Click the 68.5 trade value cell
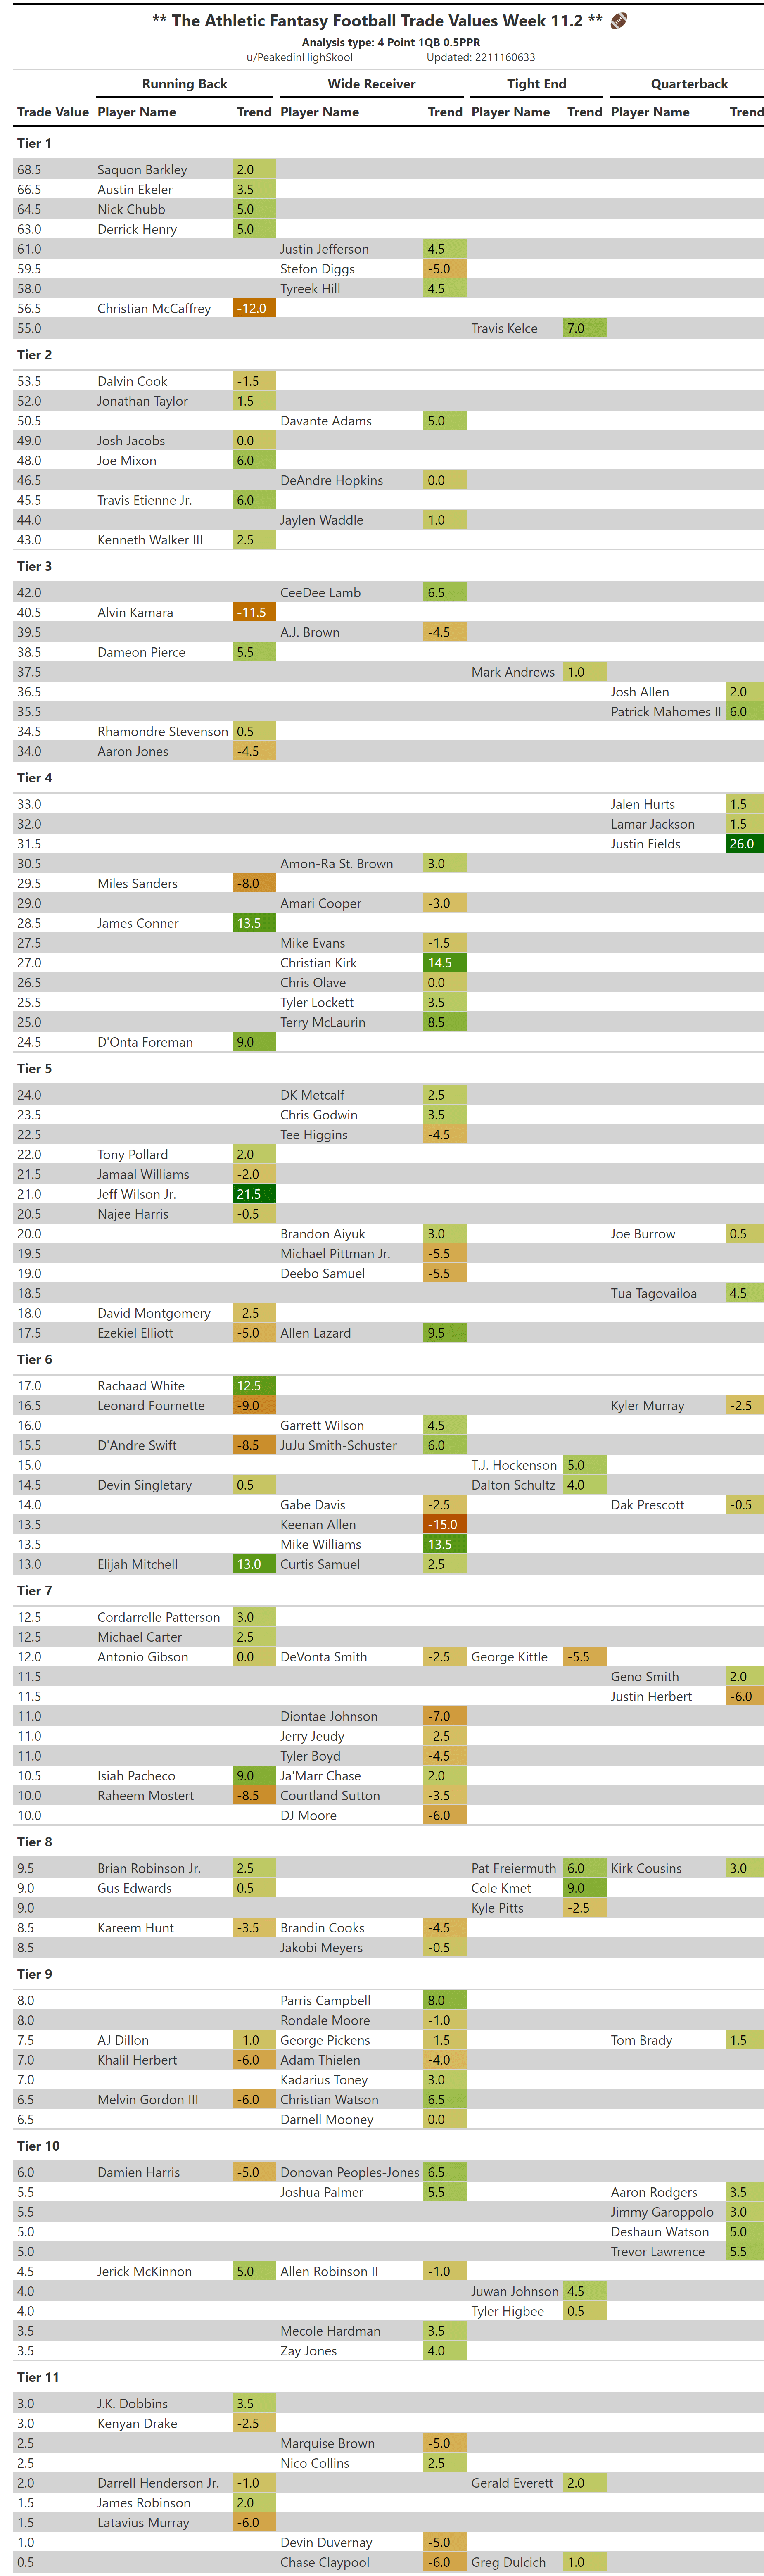 [29, 170]
